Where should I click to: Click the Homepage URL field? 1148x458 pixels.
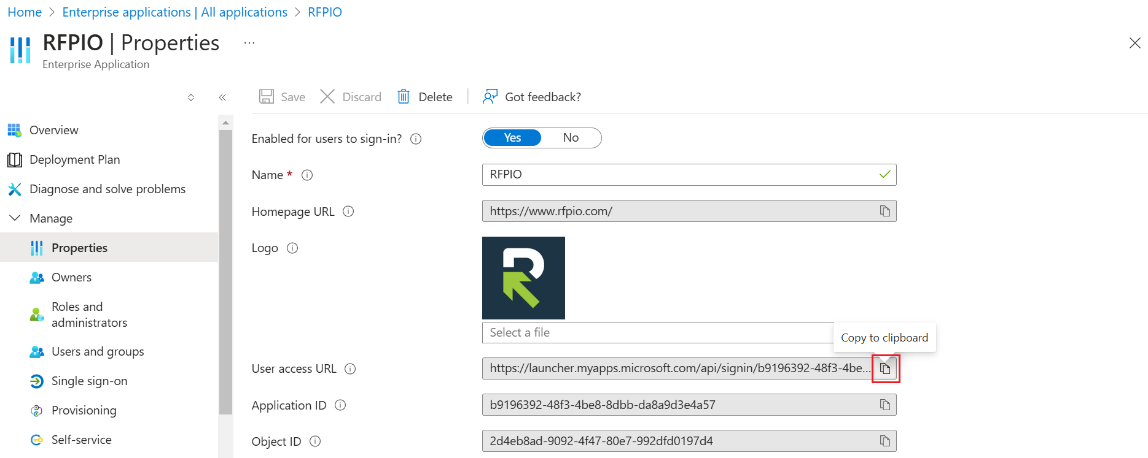click(689, 211)
